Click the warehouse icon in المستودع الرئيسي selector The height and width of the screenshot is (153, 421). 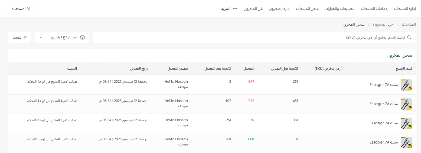(83, 37)
